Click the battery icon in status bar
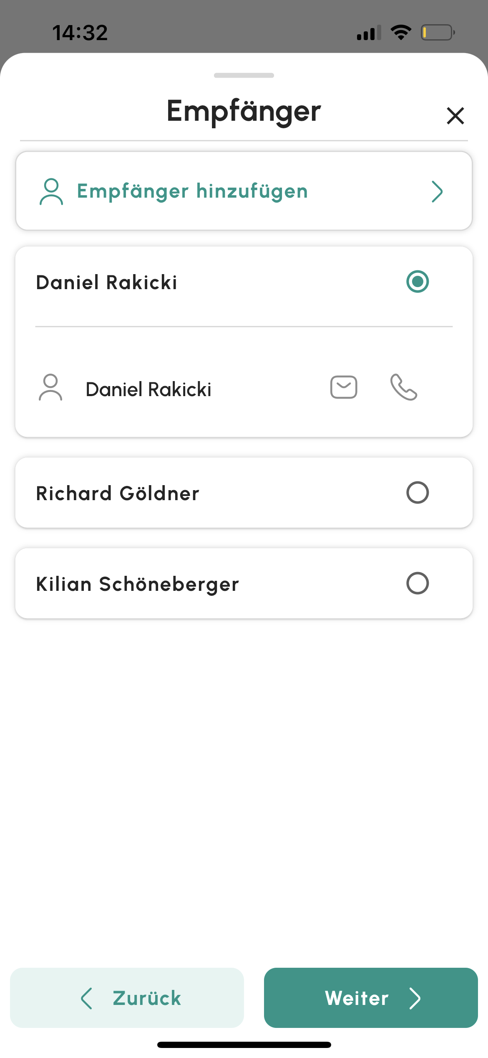The width and height of the screenshot is (488, 1058). point(438,33)
